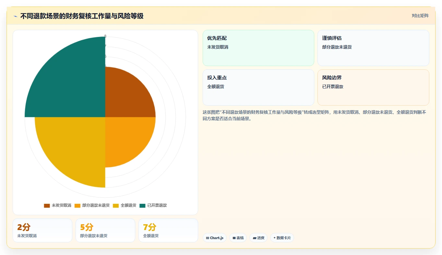Toggle the 全额退货 legend color swatch
Image resolution: width=442 pixels, height=255 pixels.
116,205
